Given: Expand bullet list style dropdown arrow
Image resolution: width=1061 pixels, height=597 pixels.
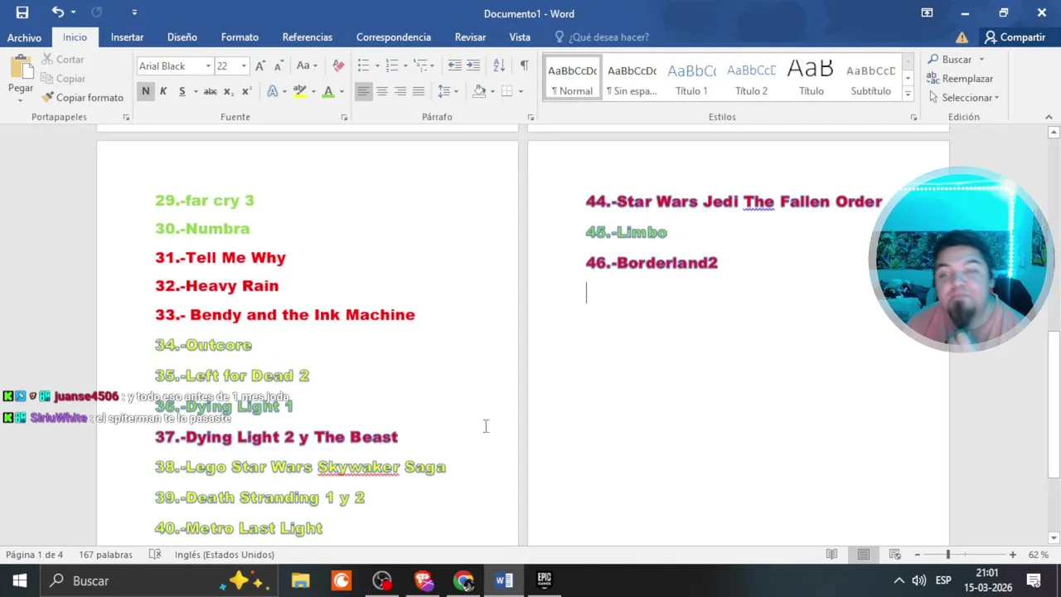Looking at the screenshot, I should (377, 66).
